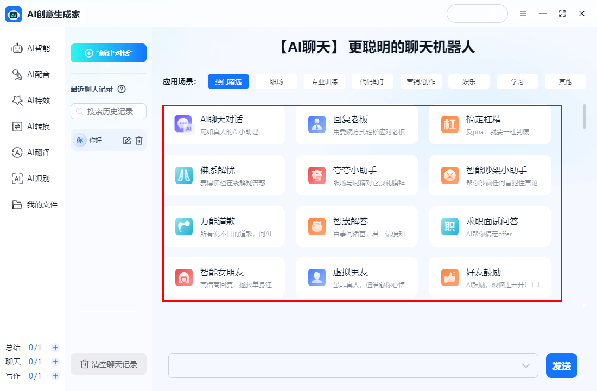The height and width of the screenshot is (391, 597).
Task: Start a 新建对话 conversation
Action: 108,53
